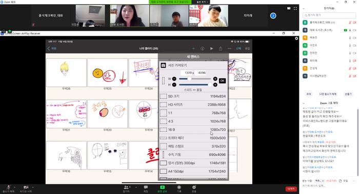Click the raise hand button
Viewport: 359px width, 194px height.
coord(348,94)
